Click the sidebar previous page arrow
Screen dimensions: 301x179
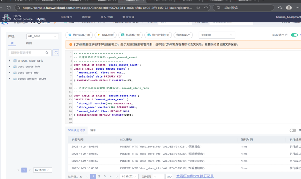coord(18,170)
